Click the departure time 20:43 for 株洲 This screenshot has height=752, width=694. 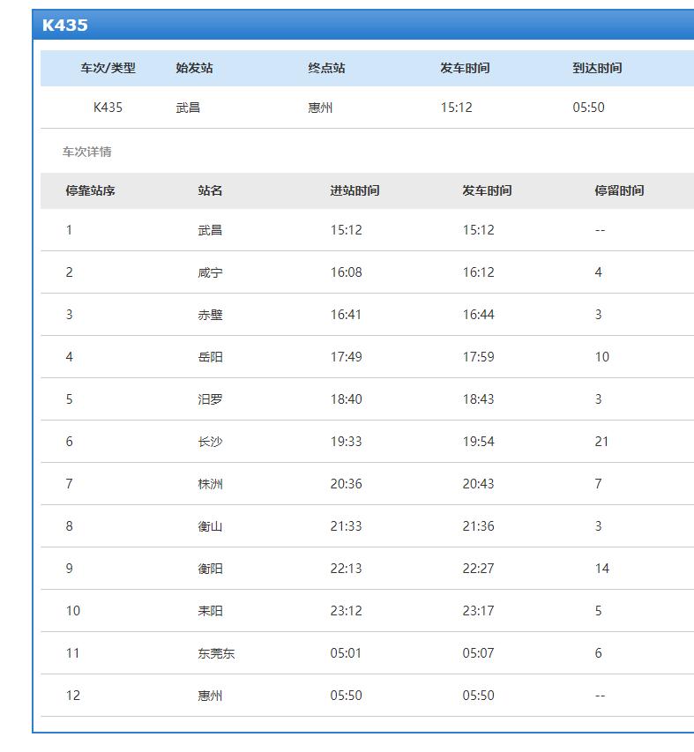coord(478,484)
